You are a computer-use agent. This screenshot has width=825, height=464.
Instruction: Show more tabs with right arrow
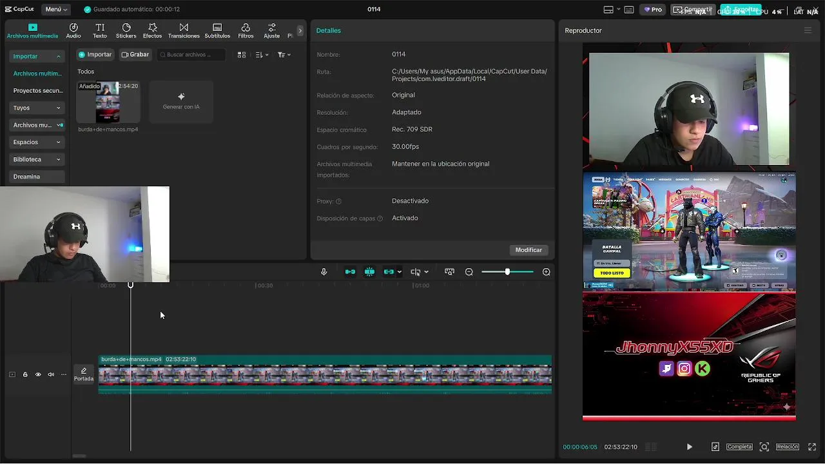coord(300,30)
